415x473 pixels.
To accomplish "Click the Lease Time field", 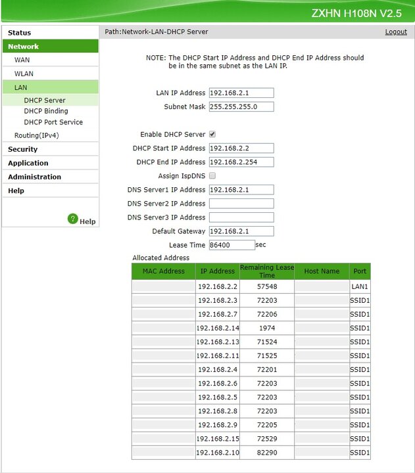I will tap(232, 245).
